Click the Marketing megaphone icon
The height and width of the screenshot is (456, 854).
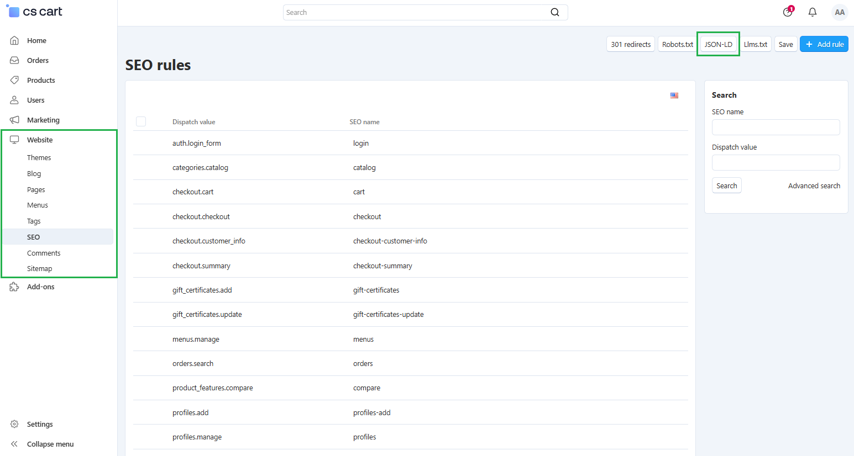pos(14,120)
